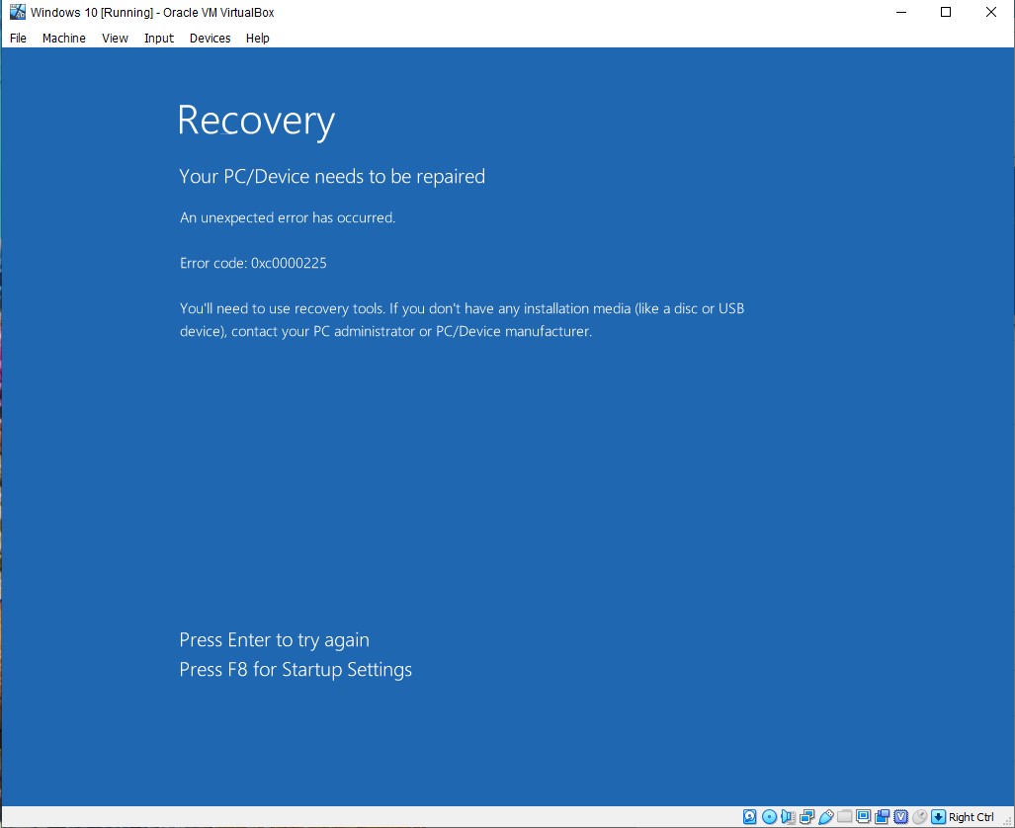Open the View menu

115,39
